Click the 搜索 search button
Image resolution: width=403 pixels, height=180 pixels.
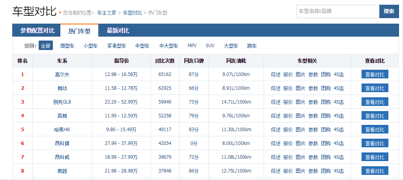pyautogui.click(x=389, y=11)
